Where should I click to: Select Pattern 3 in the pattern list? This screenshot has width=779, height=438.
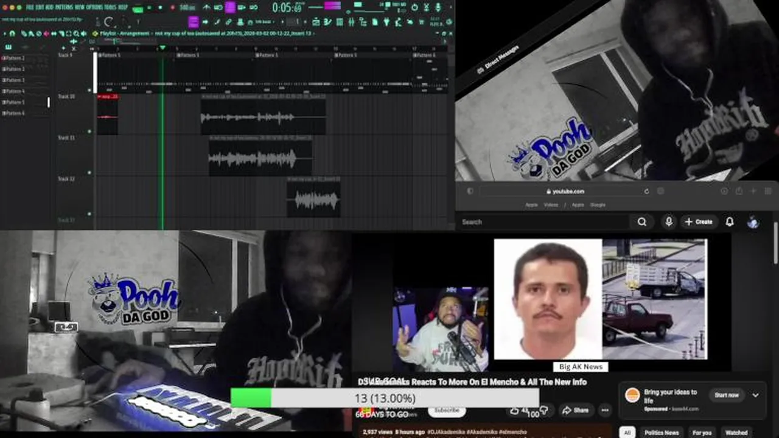(x=15, y=80)
